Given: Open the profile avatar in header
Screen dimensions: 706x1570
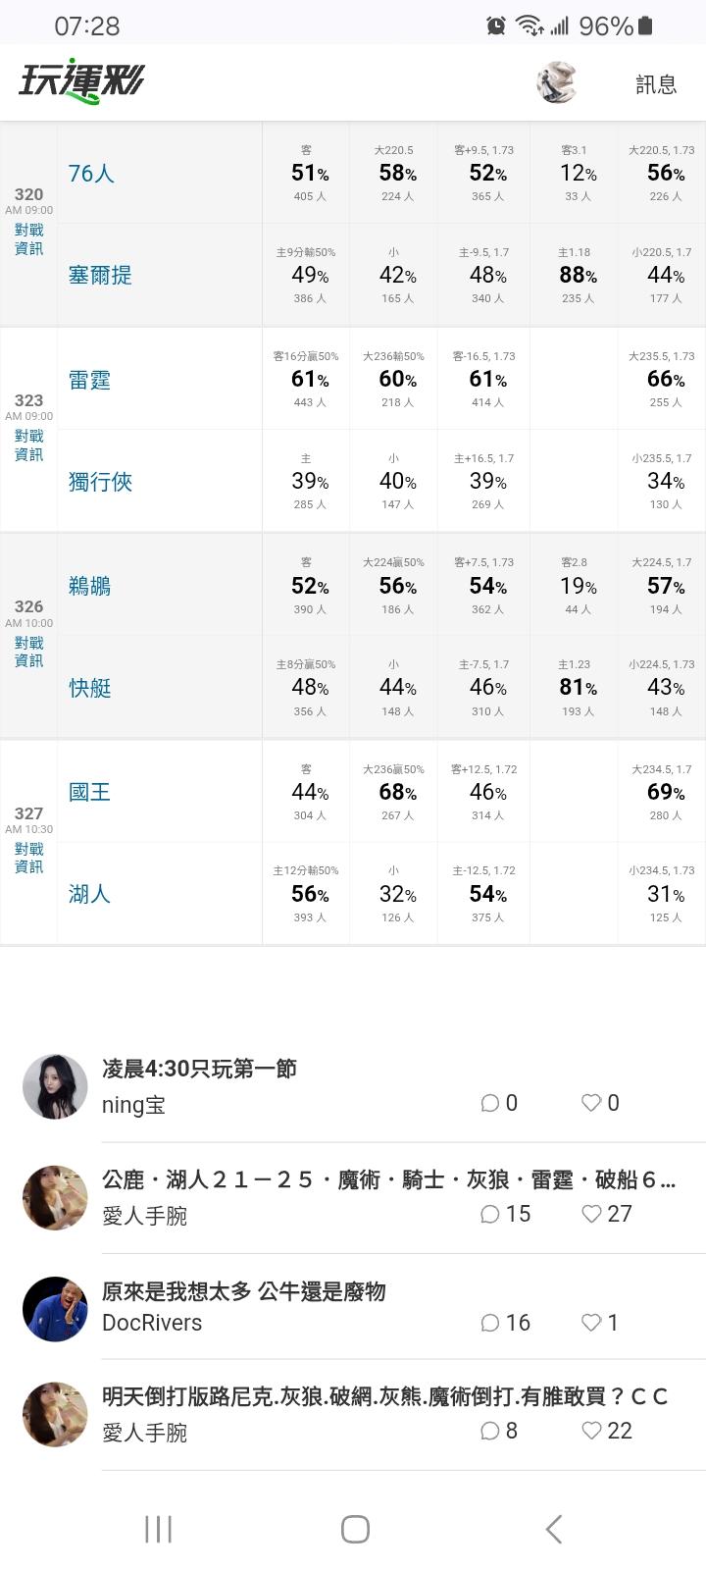Looking at the screenshot, I should (556, 83).
